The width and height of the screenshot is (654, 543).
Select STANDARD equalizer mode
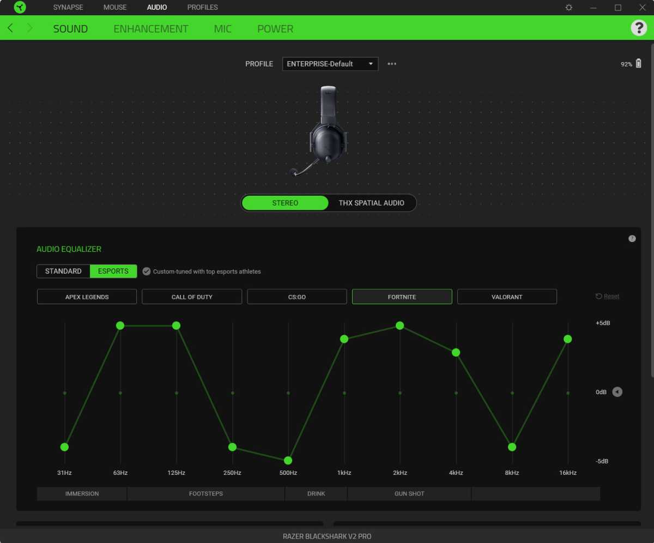[63, 271]
